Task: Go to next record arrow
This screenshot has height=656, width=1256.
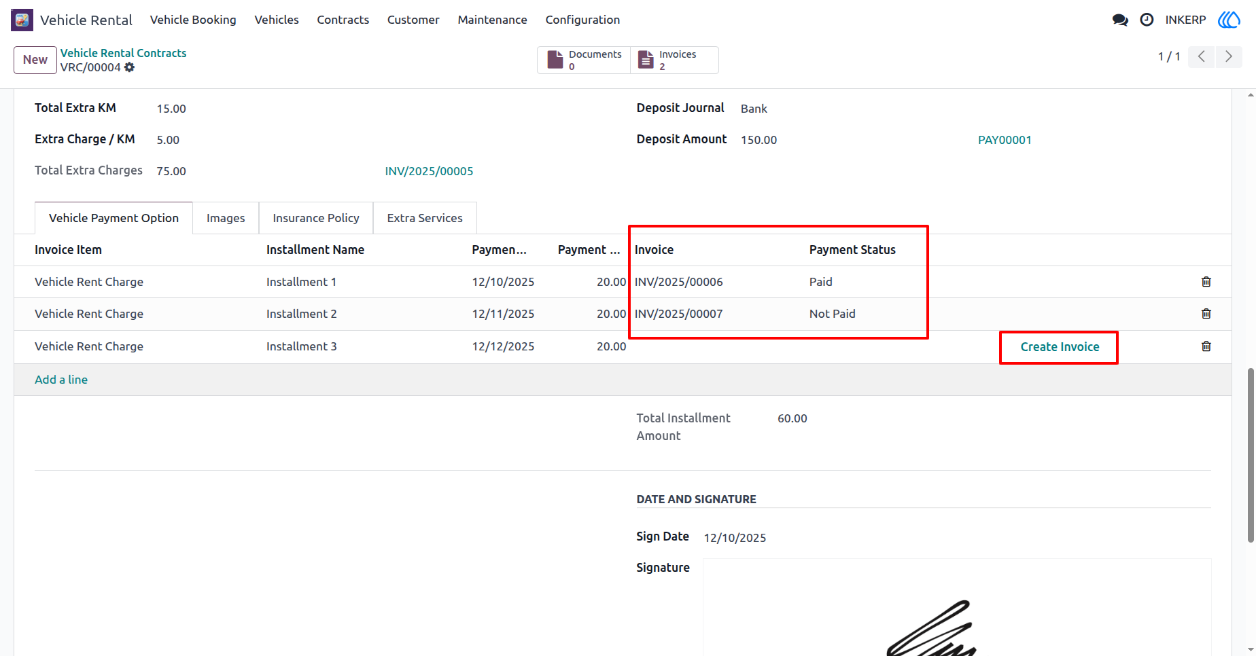Action: click(1229, 56)
